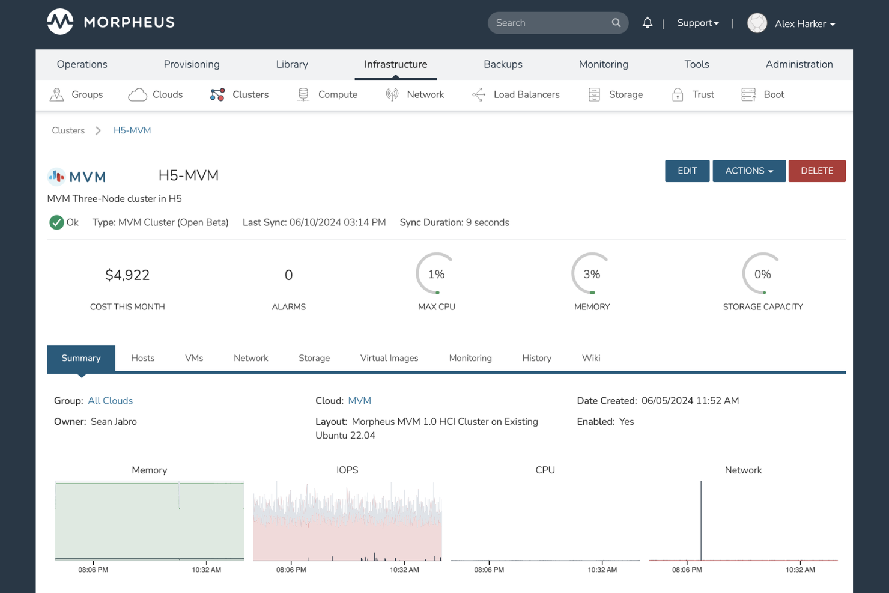889x593 pixels.
Task: Click the Clusters breadcrumb link
Action: click(x=68, y=130)
